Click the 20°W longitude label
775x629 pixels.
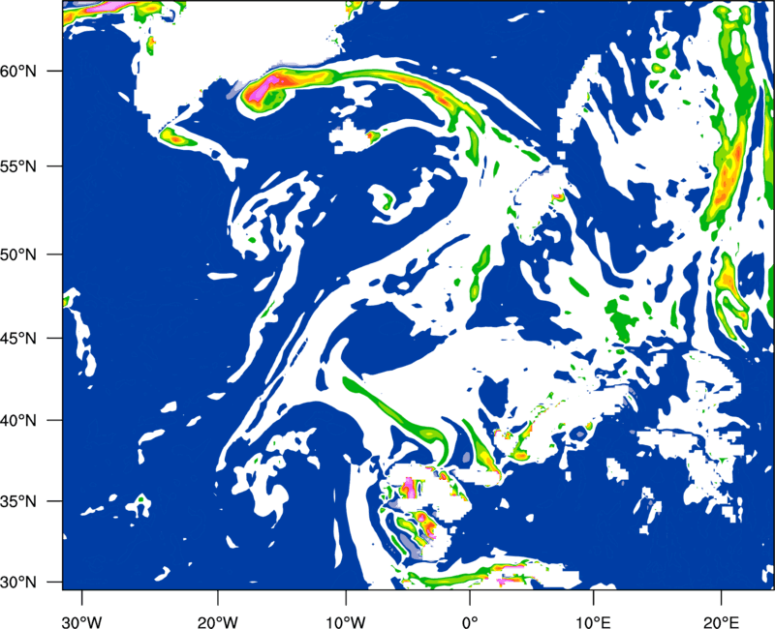pos(217,621)
